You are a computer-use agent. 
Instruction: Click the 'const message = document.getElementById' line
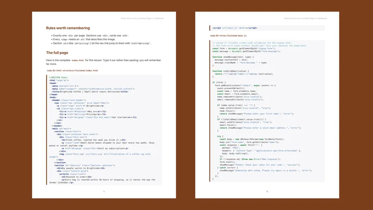(247, 51)
